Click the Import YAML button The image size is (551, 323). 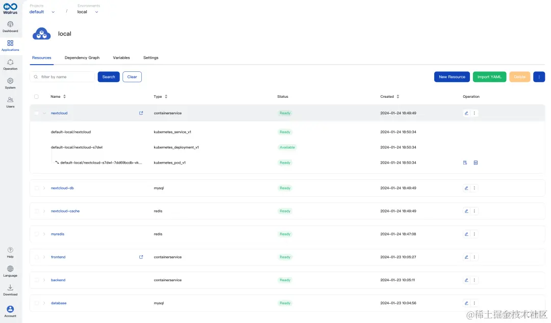[489, 77]
